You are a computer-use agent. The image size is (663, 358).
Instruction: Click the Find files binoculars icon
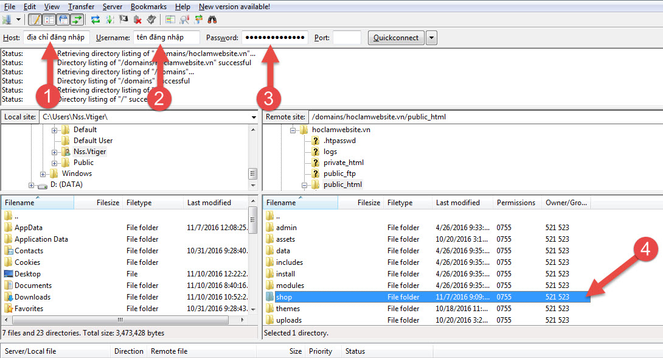click(x=213, y=19)
